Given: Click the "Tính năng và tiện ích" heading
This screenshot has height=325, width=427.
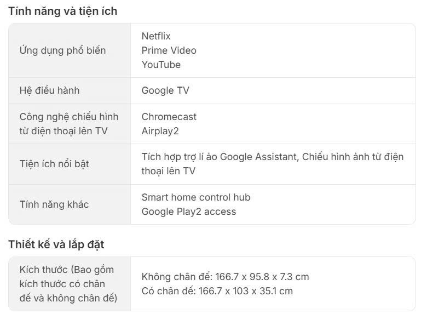Looking at the screenshot, I should (x=62, y=11).
